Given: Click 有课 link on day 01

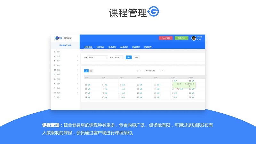Looking at the screenshot, I should pyautogui.click(x=175, y=81).
